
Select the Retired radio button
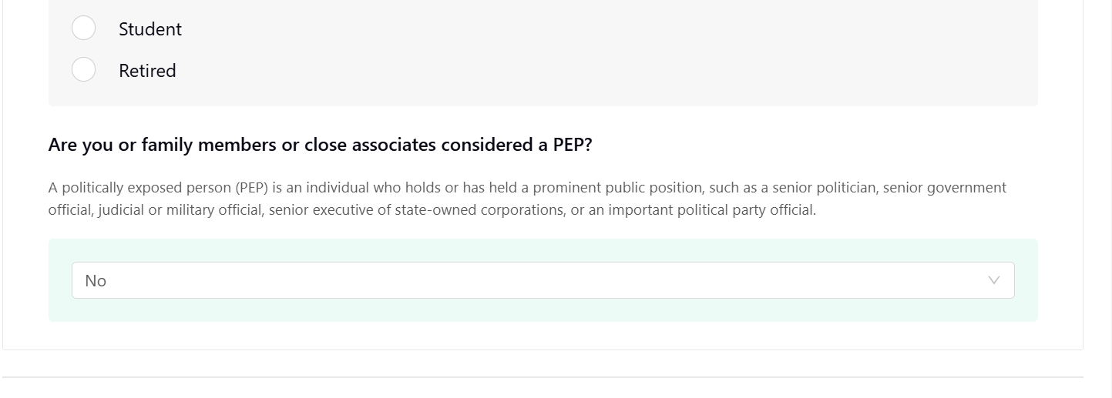[x=83, y=69]
